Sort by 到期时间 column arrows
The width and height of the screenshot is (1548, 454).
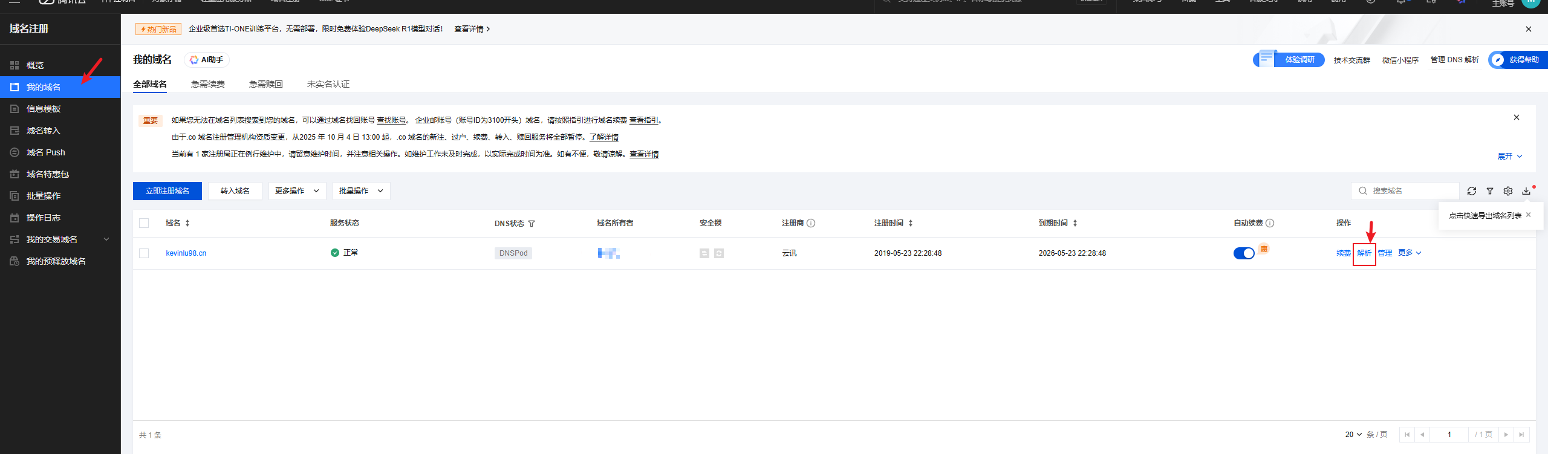(1075, 223)
